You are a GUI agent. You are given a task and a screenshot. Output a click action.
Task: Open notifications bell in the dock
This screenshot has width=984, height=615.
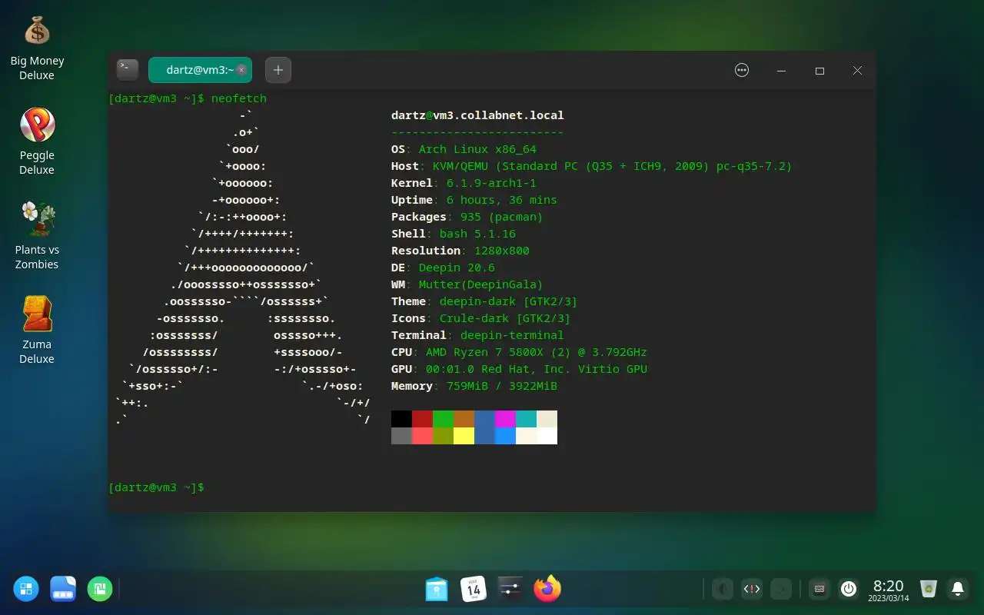point(958,590)
